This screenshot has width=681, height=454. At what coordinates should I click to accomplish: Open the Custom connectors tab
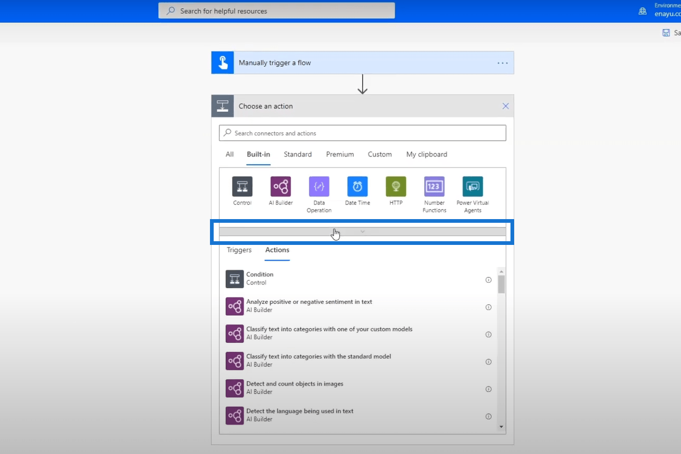point(380,154)
